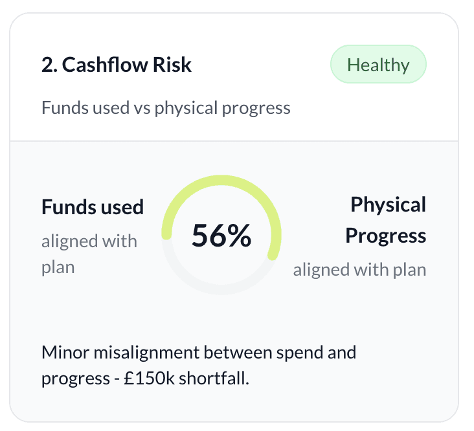Click the word Physical in the right label

coord(389,204)
